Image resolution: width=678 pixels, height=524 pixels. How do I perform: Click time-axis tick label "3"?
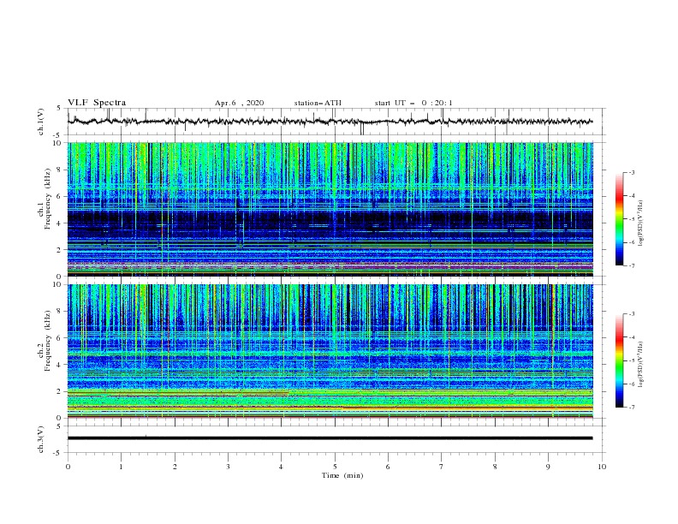pyautogui.click(x=228, y=467)
